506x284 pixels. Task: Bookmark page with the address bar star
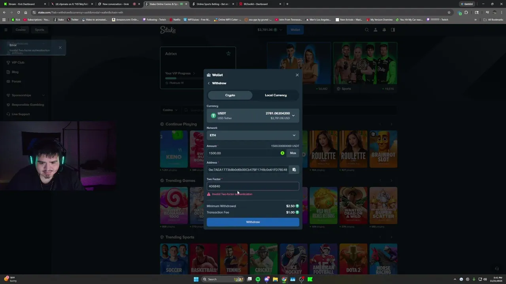[x=449, y=12]
